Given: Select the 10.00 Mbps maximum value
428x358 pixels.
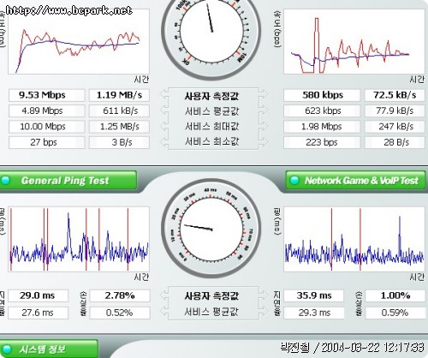Looking at the screenshot, I should (47, 127).
